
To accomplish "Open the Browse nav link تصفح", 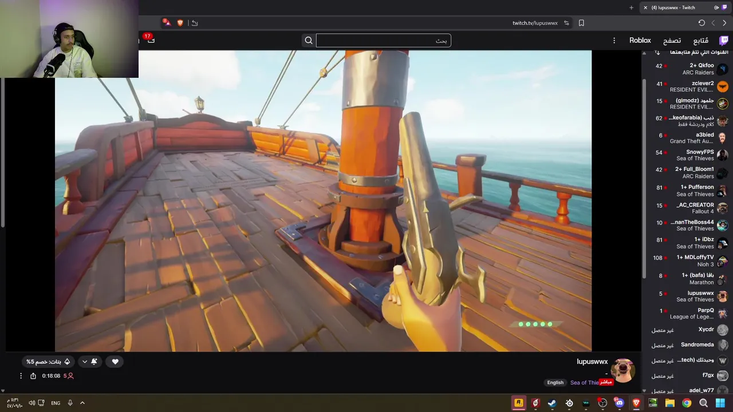I will click(x=672, y=41).
